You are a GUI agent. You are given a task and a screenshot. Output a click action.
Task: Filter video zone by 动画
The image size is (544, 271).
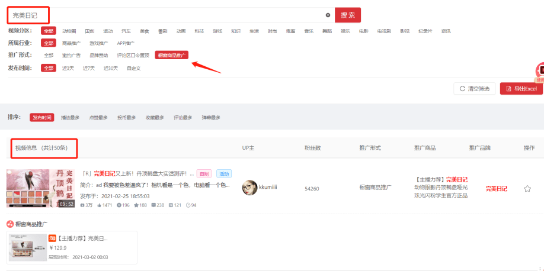(181, 31)
